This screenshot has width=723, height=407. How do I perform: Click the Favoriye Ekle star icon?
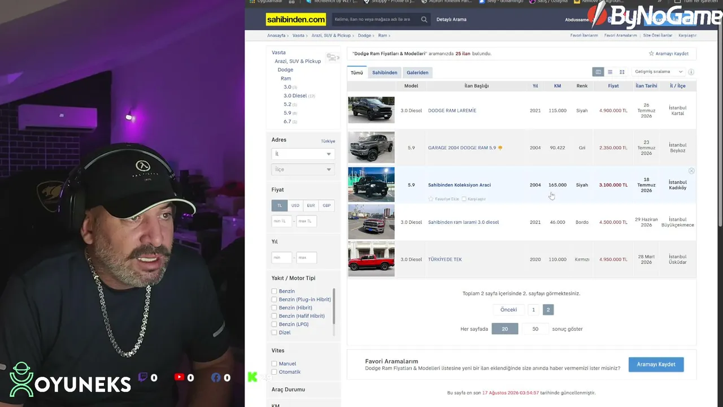coord(431,199)
